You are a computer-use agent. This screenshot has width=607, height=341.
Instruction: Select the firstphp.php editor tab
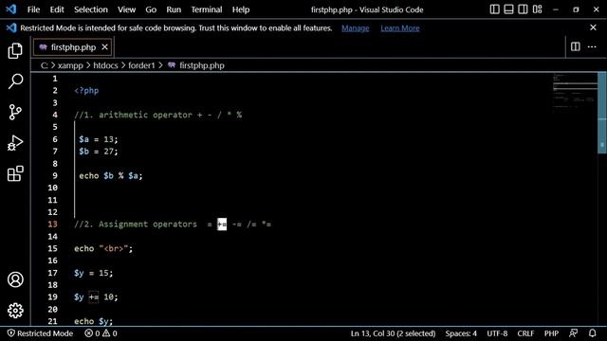click(73, 47)
